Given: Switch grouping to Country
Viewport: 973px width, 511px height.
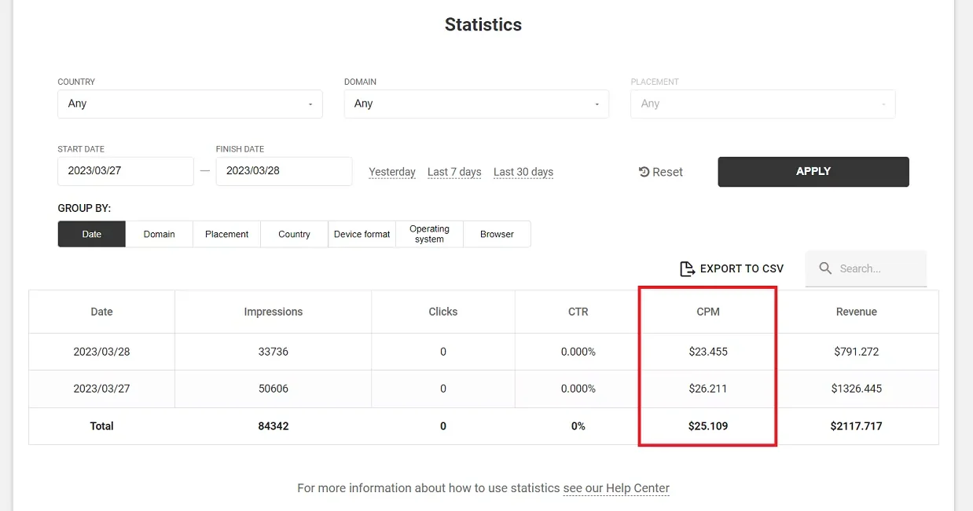Looking at the screenshot, I should click(294, 234).
